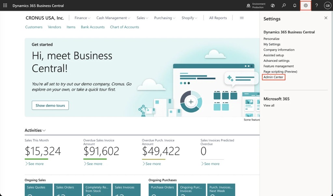This screenshot has height=196, width=333.
Task: Go to Customers list
Action: pyautogui.click(x=34, y=27)
